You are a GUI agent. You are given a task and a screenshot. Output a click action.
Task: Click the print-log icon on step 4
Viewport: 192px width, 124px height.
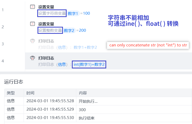33,58
